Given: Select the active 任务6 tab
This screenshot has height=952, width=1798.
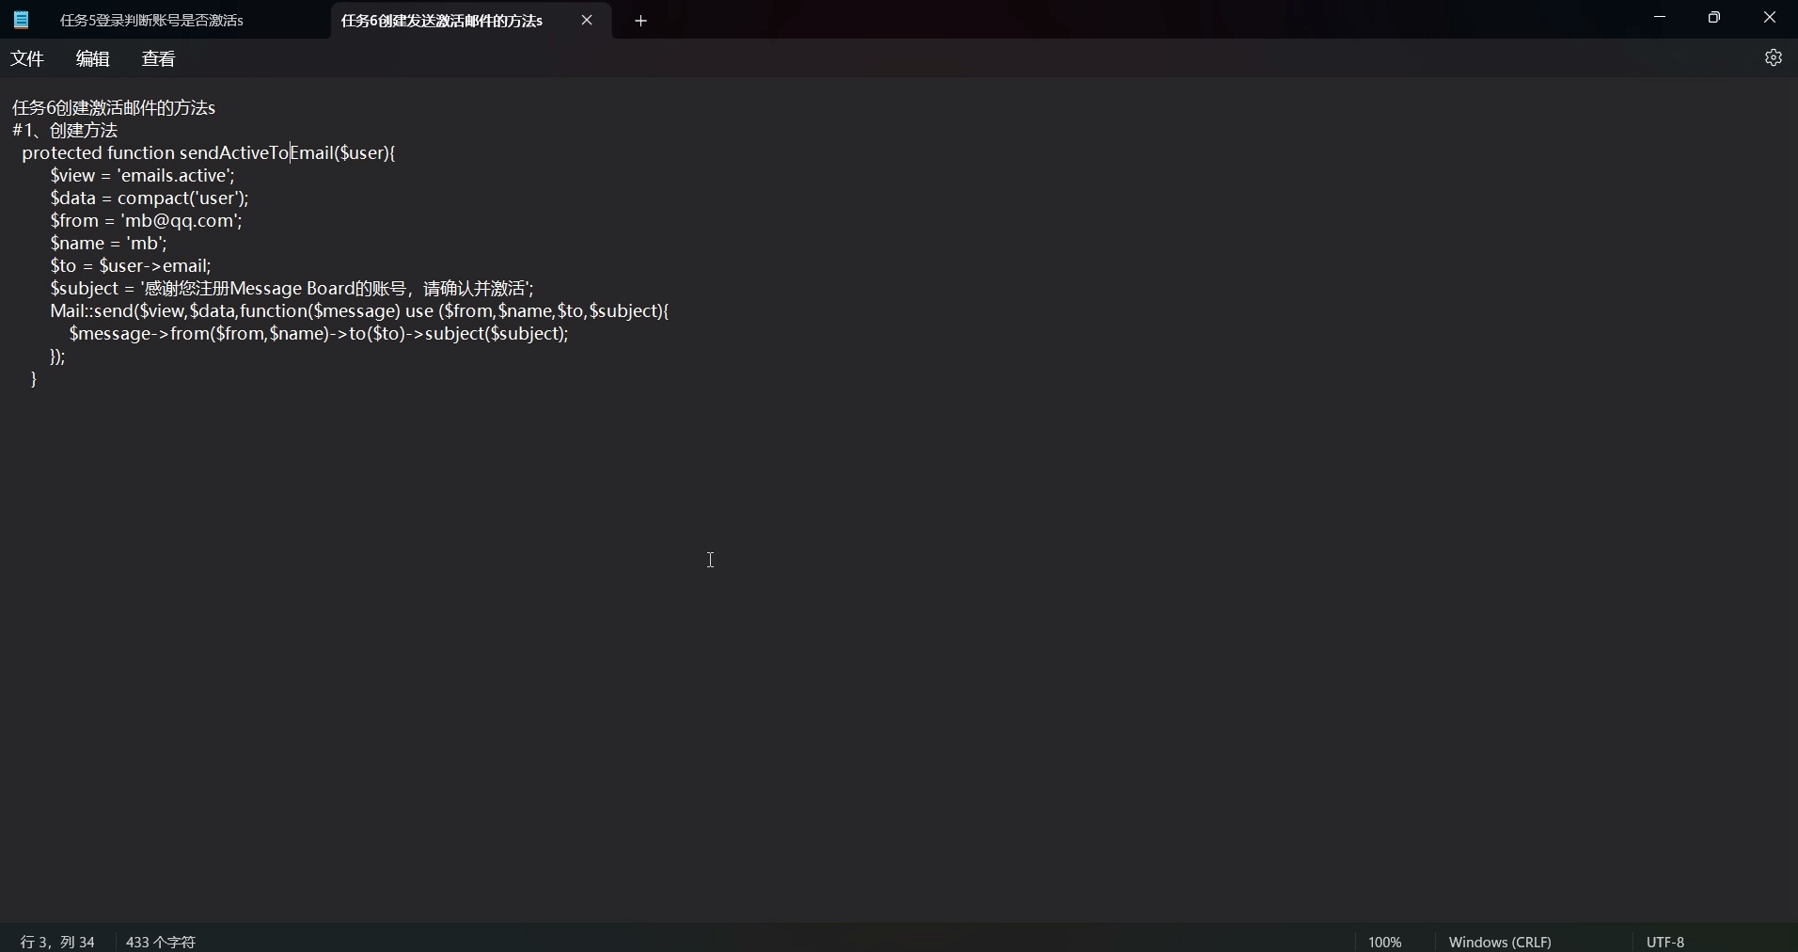Looking at the screenshot, I should [442, 21].
